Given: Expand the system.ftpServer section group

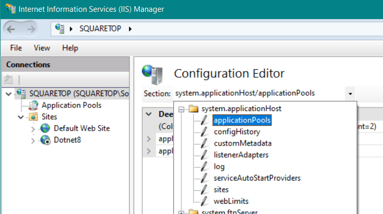Looking at the screenshot, I should click(x=181, y=213).
